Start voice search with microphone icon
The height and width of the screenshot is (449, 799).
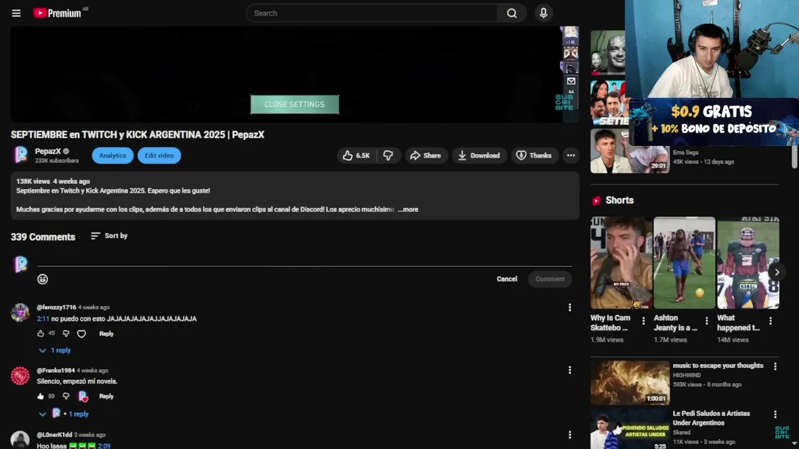(544, 13)
